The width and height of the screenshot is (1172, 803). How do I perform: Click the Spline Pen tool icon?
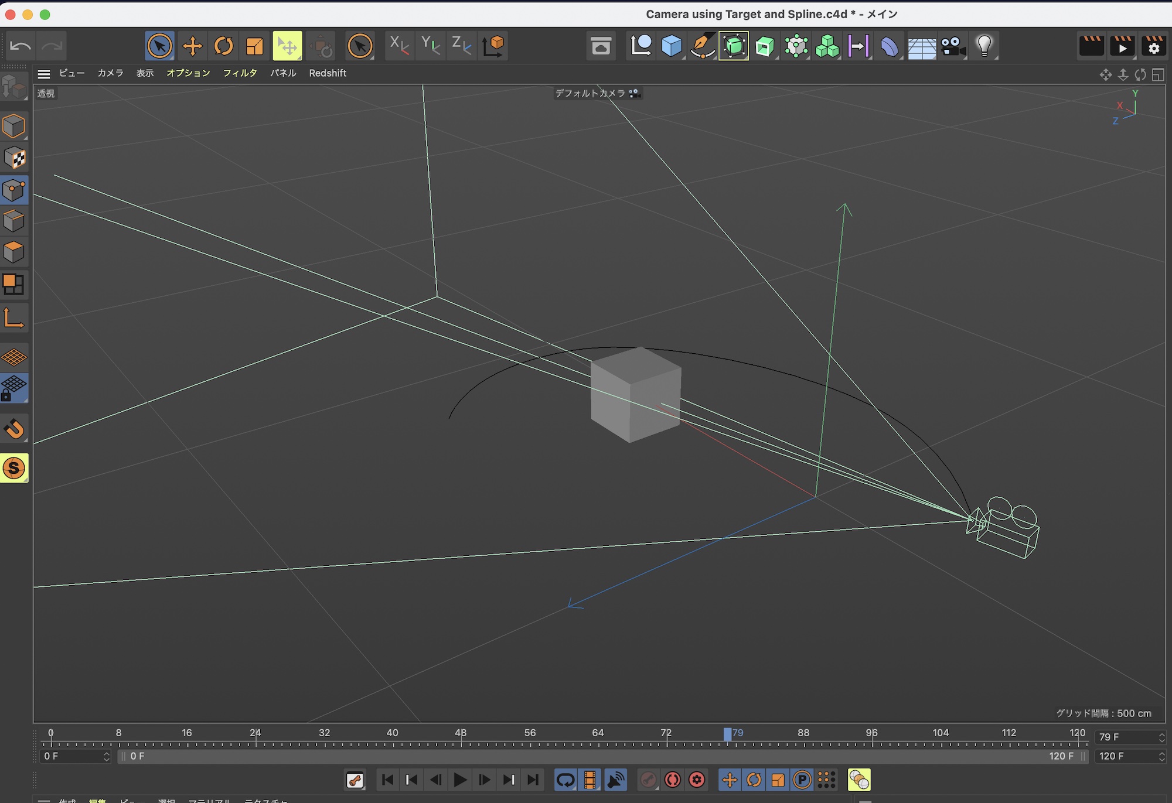click(702, 46)
